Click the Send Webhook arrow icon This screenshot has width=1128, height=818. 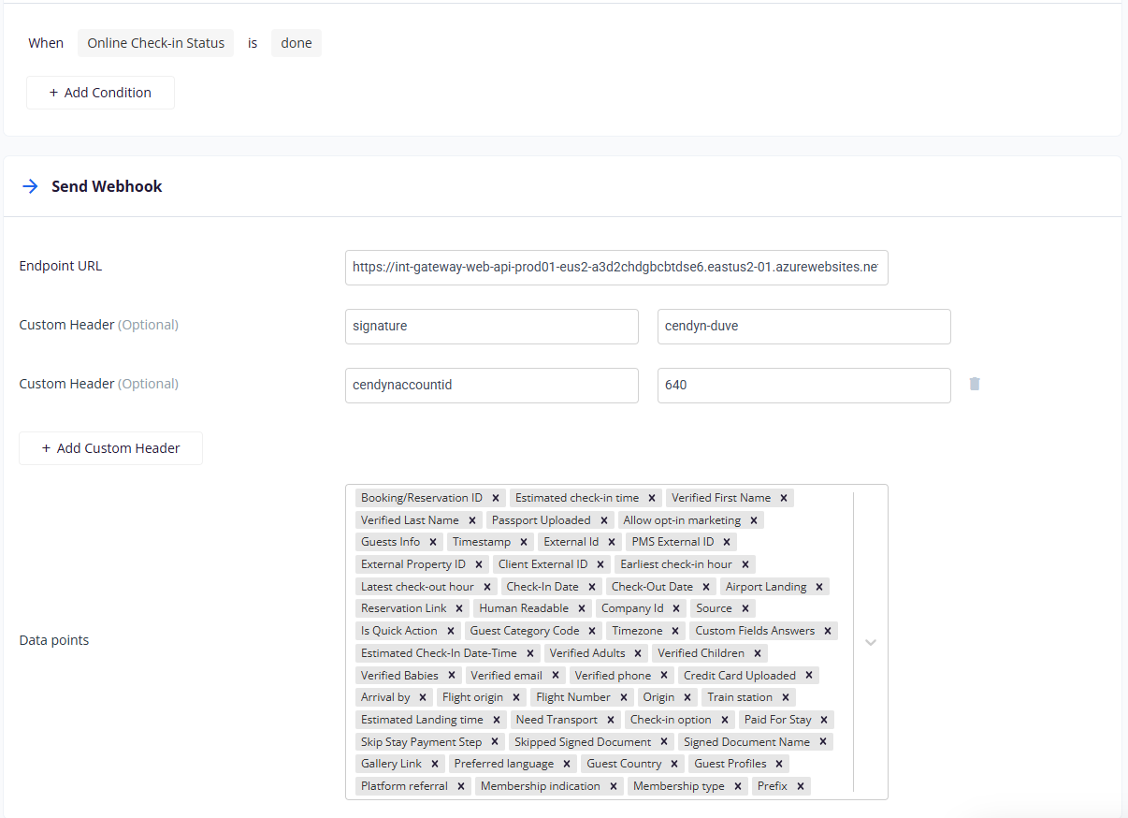(31, 186)
